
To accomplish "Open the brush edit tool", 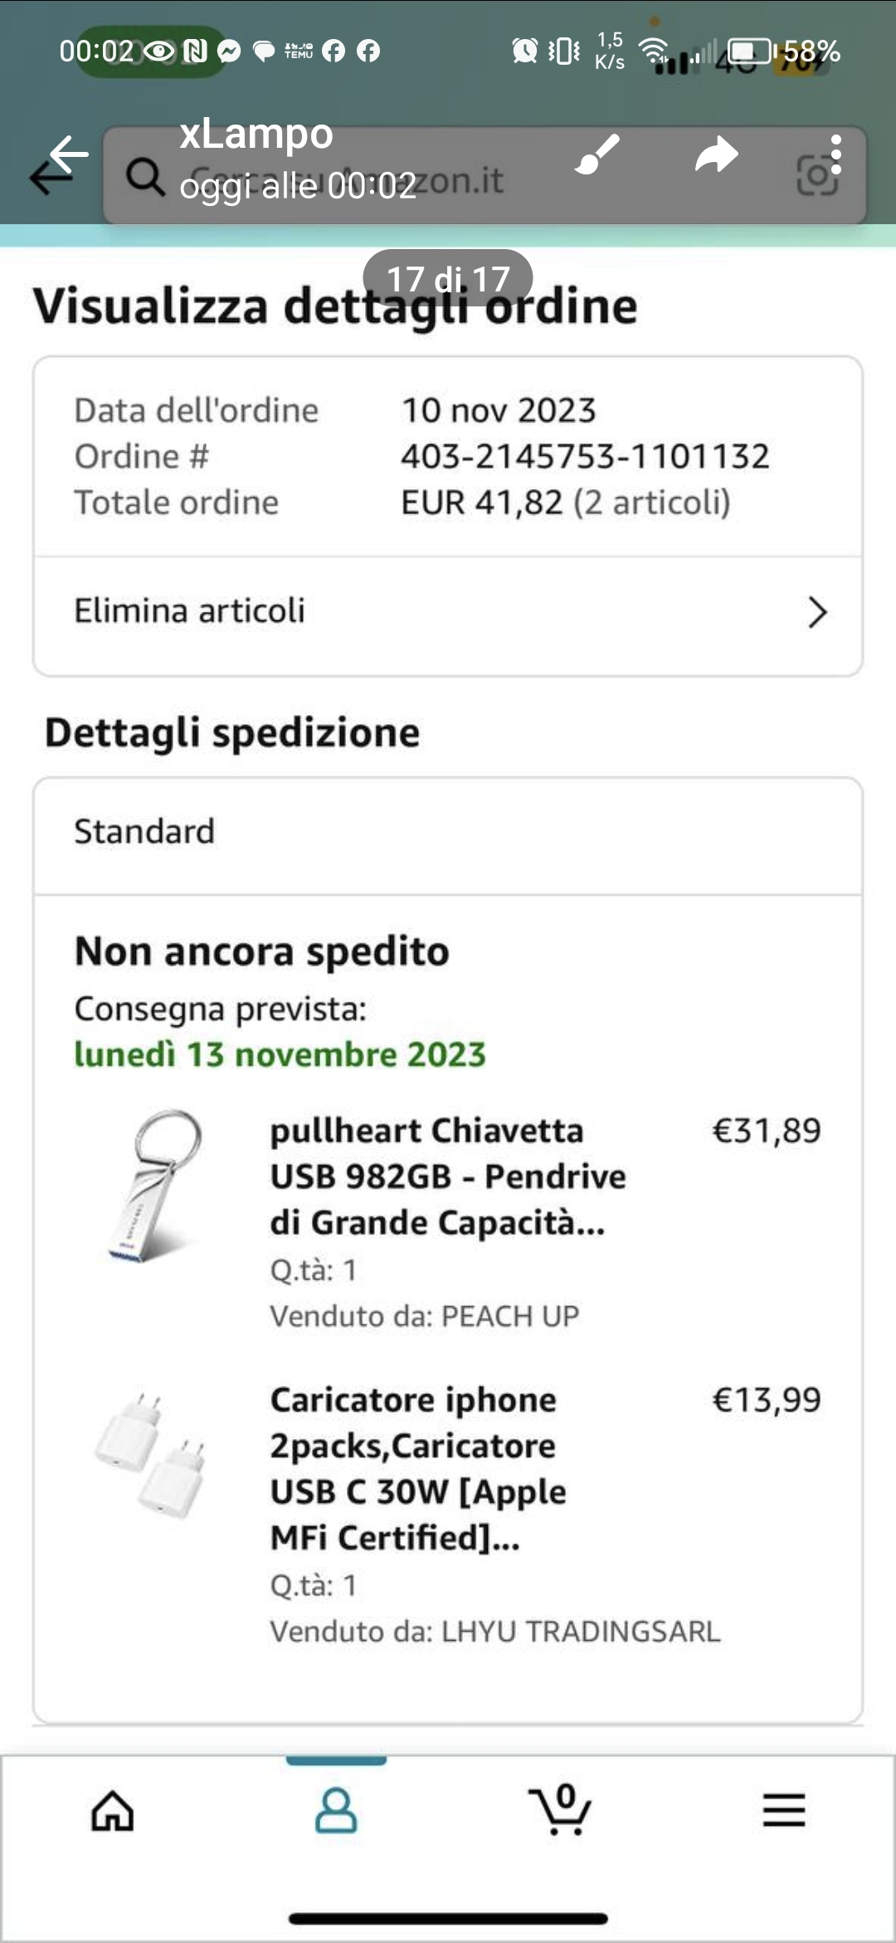I will click(x=597, y=154).
